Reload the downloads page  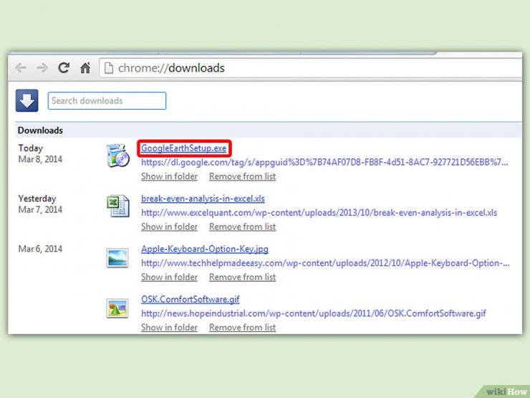click(x=64, y=67)
